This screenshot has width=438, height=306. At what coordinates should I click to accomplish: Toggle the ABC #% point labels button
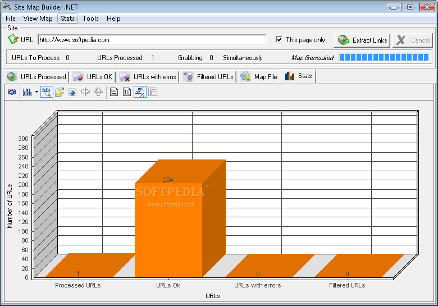(140, 92)
